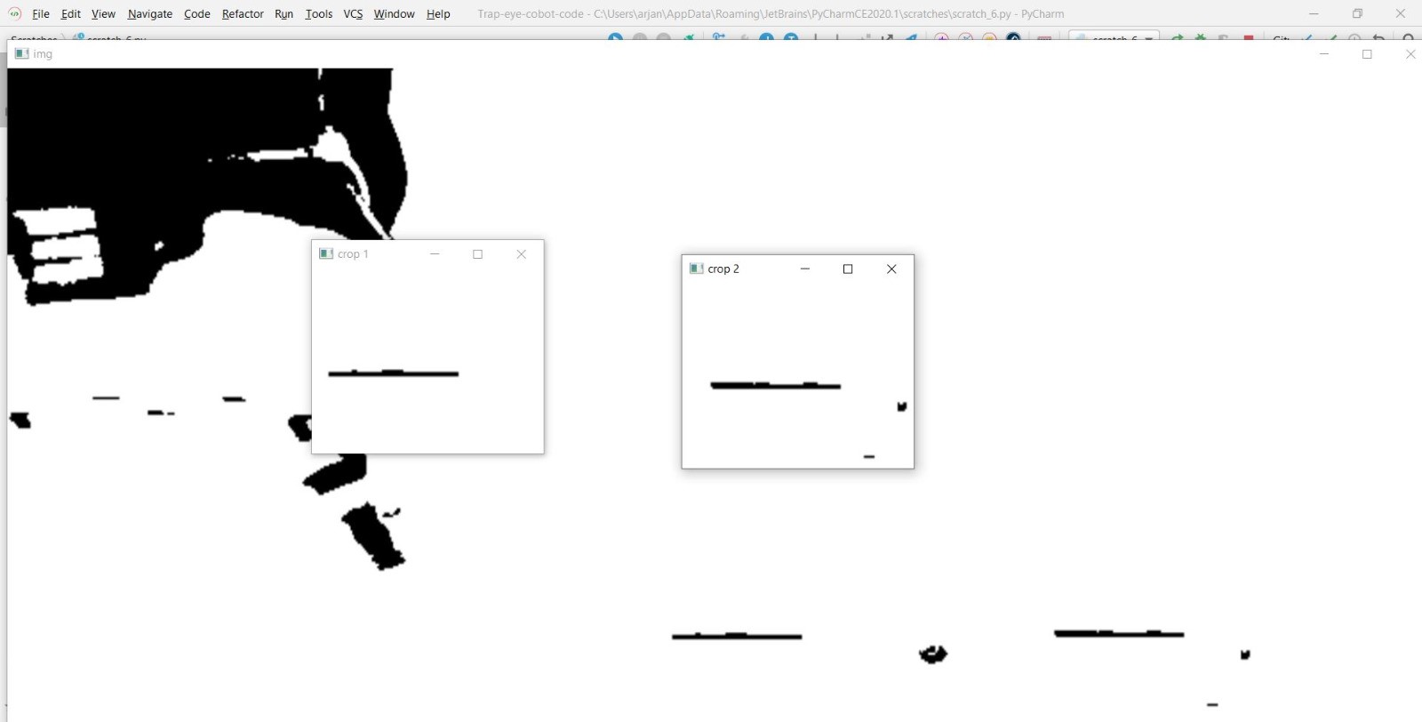Click the "crop 2" window title text
1422x722 pixels.
723,269
